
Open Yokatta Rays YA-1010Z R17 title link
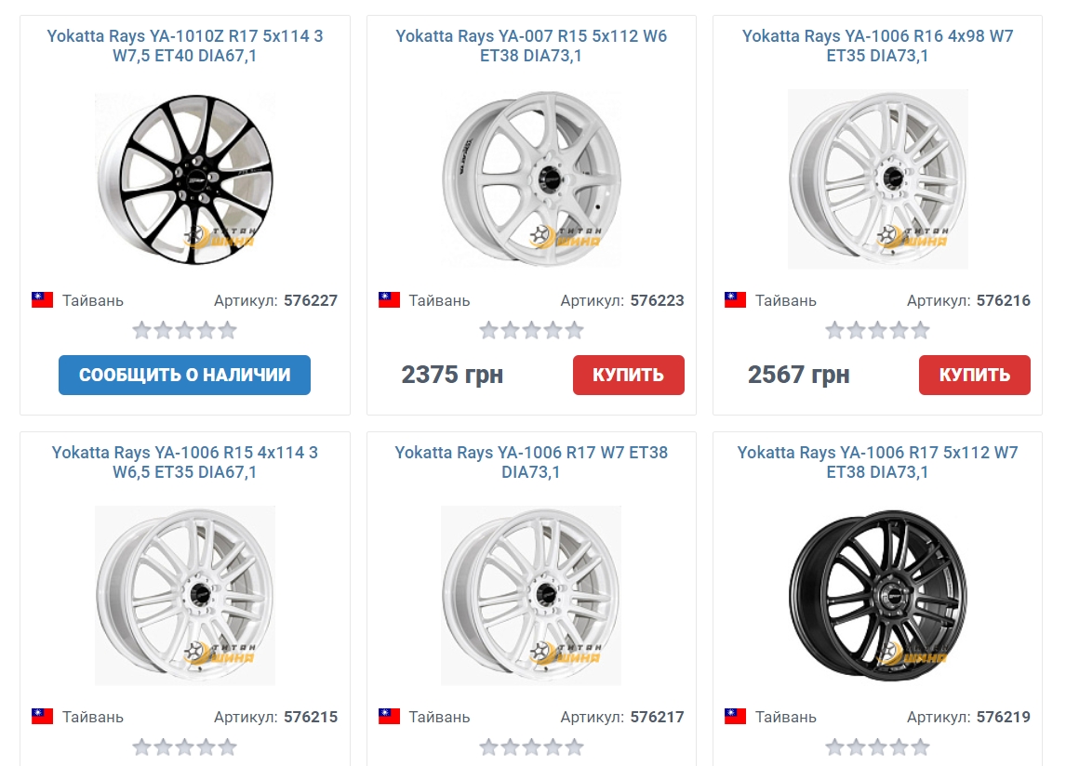[x=184, y=46]
